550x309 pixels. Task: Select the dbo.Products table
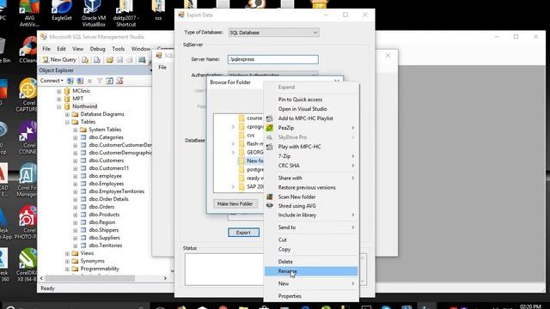tap(104, 215)
